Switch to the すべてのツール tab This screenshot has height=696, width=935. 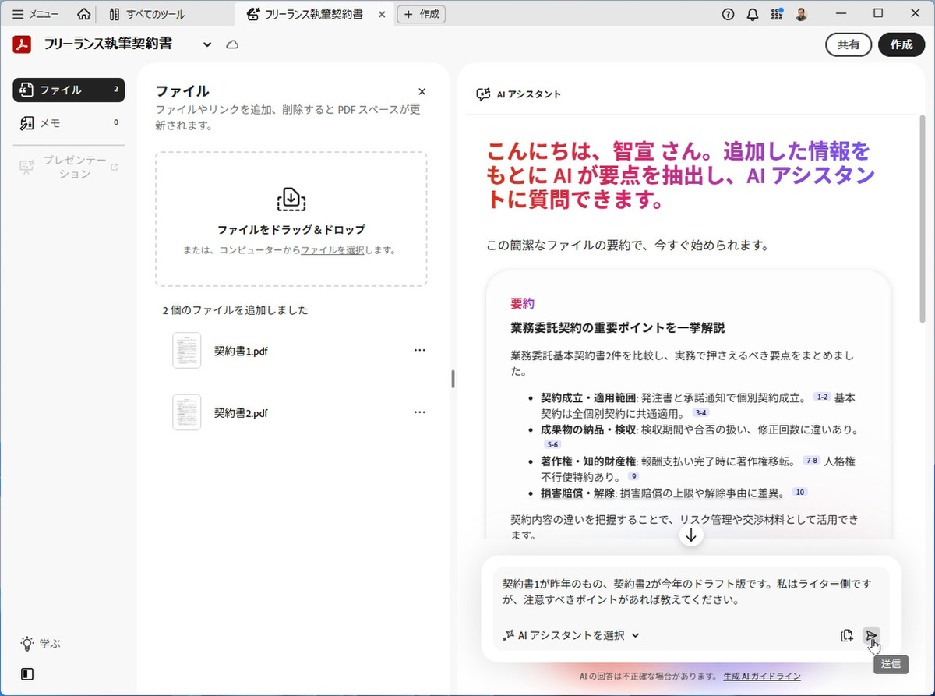click(148, 14)
